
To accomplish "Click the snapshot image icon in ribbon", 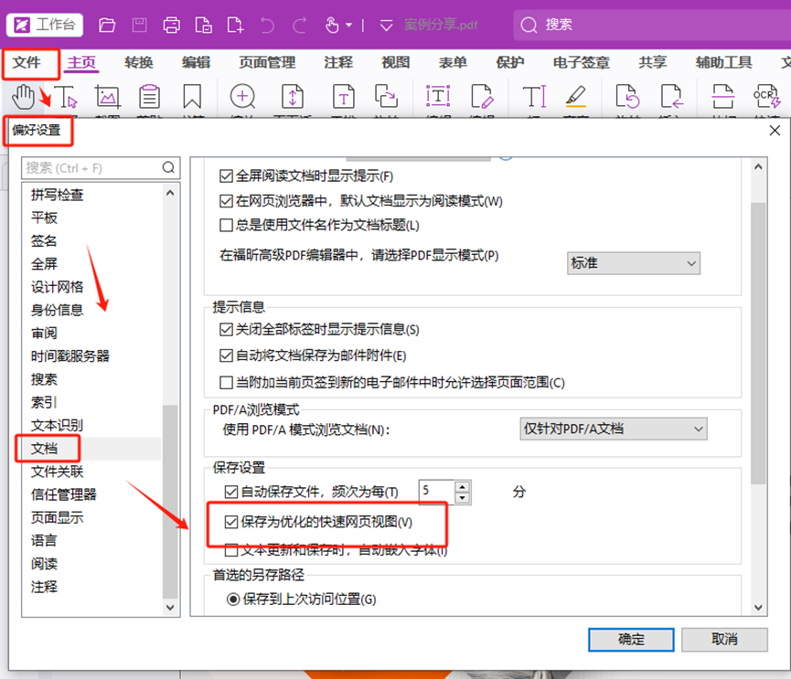I will pos(108,96).
